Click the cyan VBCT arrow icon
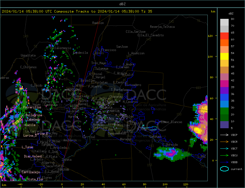 coord(224,148)
